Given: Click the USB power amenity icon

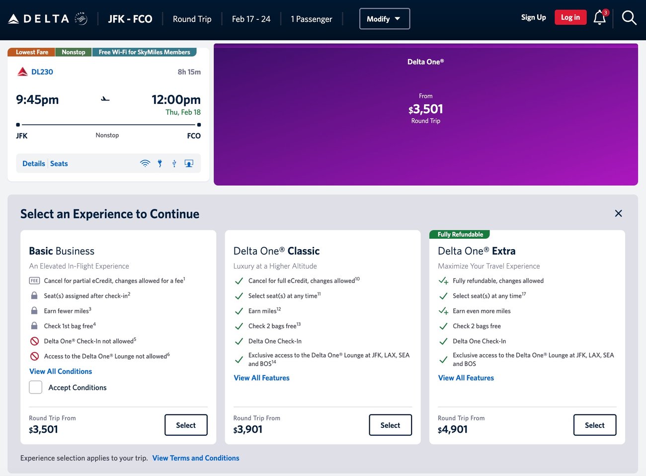Looking at the screenshot, I should [174, 163].
